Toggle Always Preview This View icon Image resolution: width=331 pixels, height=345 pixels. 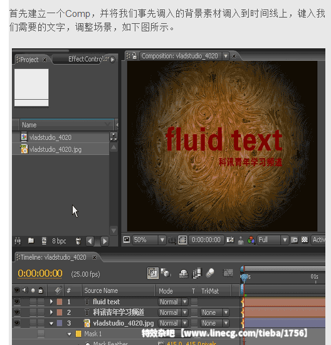(127, 240)
